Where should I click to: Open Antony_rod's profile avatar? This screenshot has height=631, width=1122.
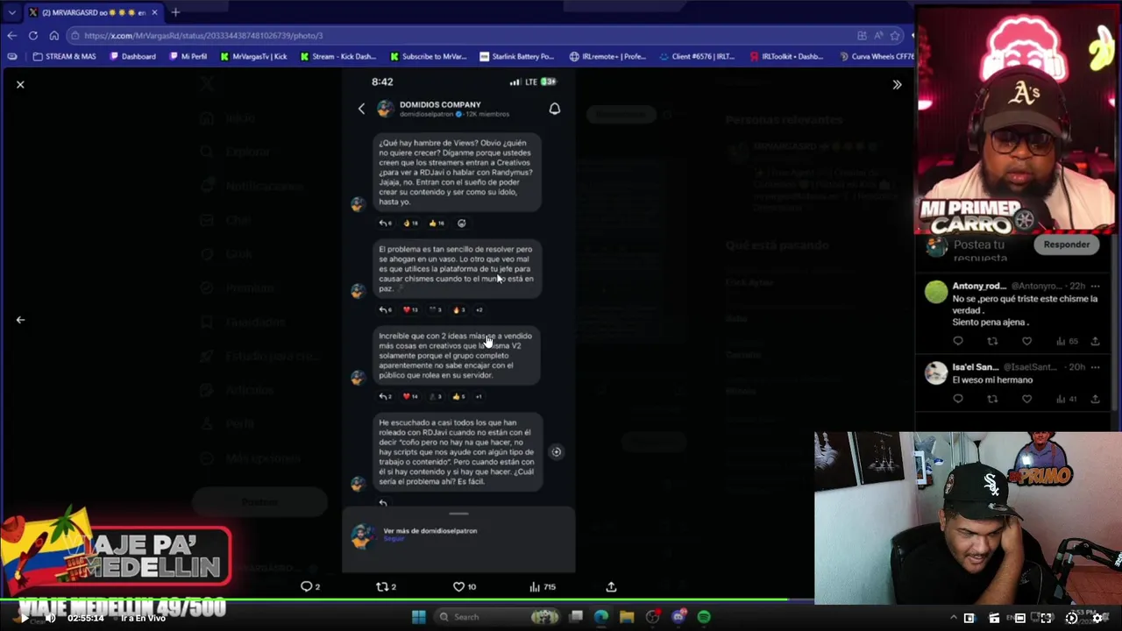click(936, 292)
